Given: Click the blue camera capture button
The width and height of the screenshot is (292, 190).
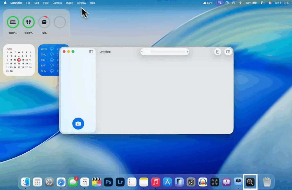Looking at the screenshot, I should (x=78, y=124).
